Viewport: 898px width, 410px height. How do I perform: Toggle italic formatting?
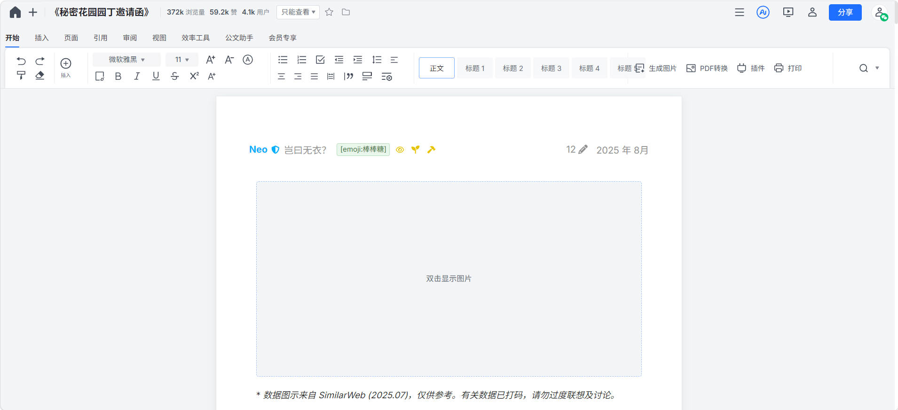coord(137,76)
